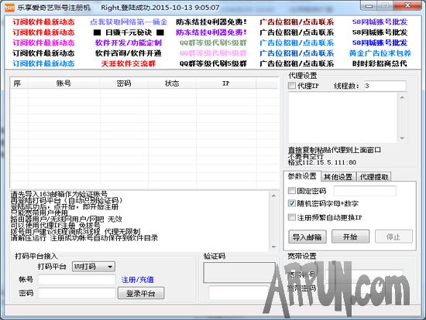Minimize the window
The height and width of the screenshot is (320, 426).
tap(369, 5)
